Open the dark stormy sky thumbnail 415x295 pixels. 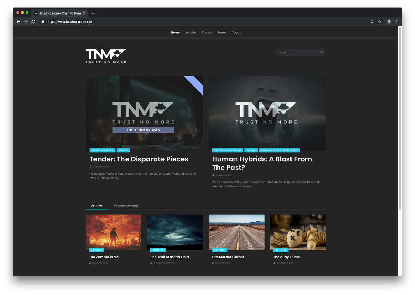coord(175,232)
